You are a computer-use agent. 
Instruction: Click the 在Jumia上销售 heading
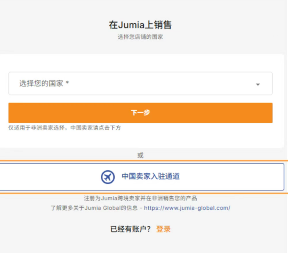(140, 25)
